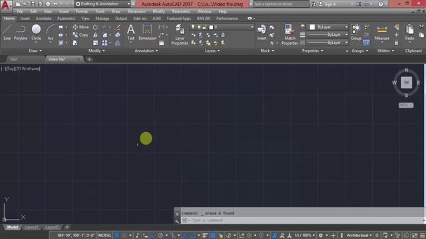Open the lineweight ByLayer dropdown
This screenshot has width=426, height=239.
tap(327, 35)
